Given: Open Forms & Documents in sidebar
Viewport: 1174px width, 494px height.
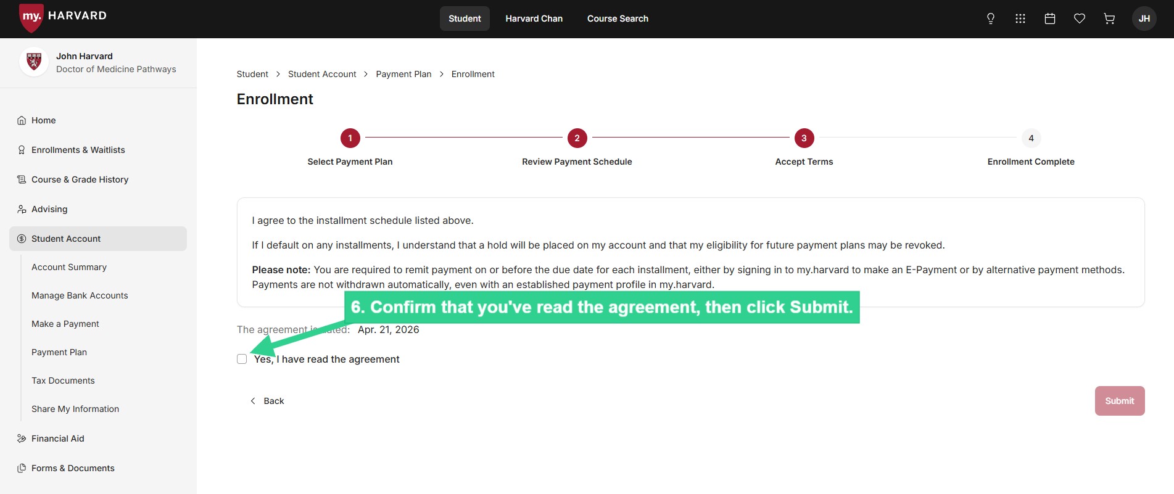Looking at the screenshot, I should coord(98,468).
